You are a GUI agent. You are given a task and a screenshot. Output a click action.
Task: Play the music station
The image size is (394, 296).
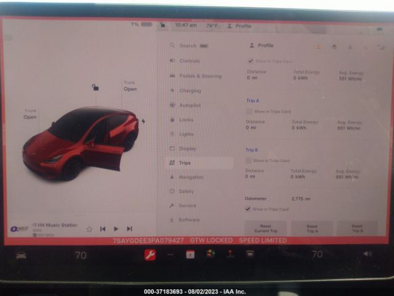click(x=116, y=229)
